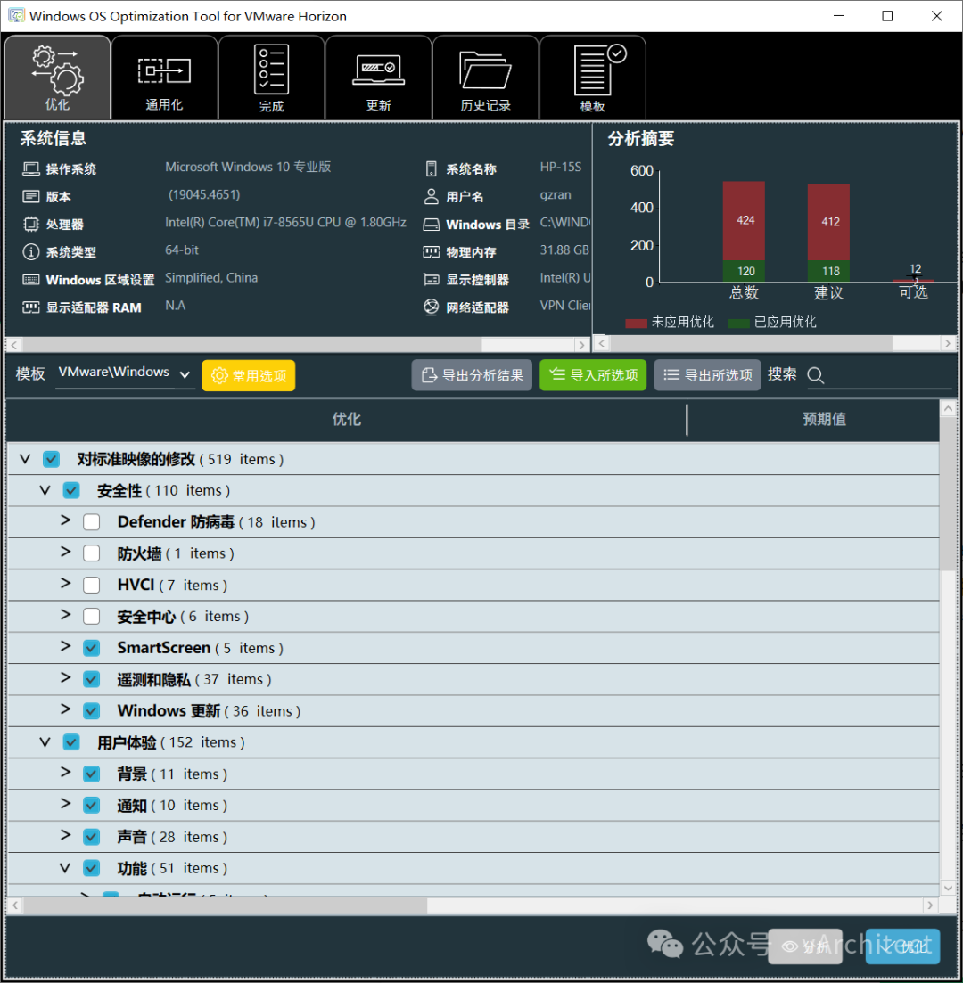
Task: Uncheck 用户体验 checkbox
Action: [71, 742]
